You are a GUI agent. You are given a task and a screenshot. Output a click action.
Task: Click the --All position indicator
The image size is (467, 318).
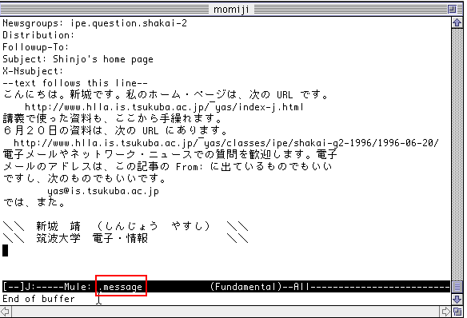coord(296,287)
